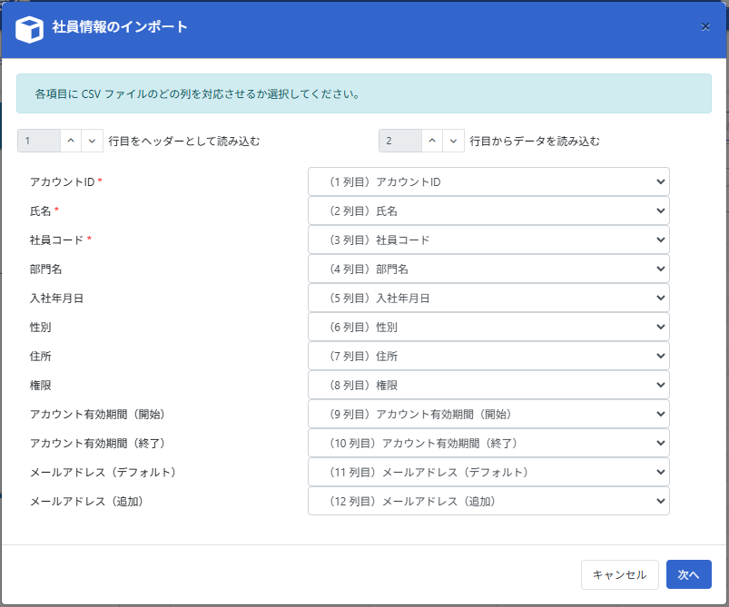Close the employee import dialog
Screen dimensions: 729x607
point(705,27)
